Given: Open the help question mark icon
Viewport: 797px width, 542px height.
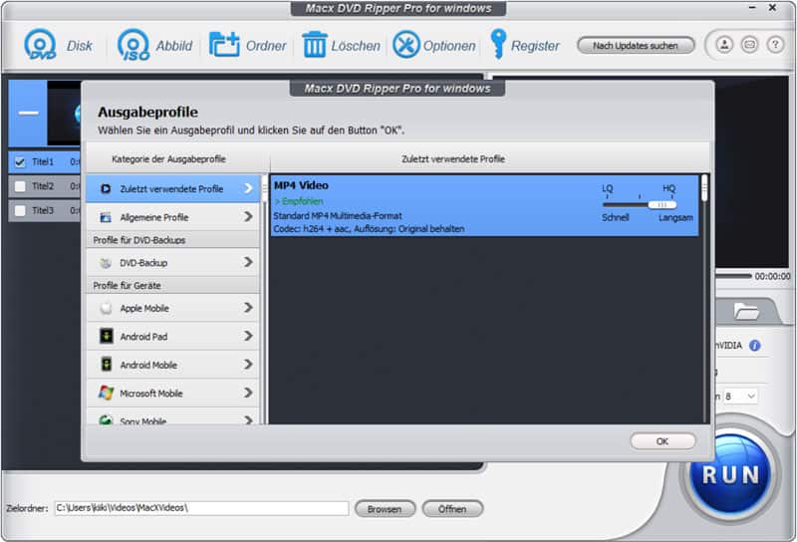Looking at the screenshot, I should (775, 45).
